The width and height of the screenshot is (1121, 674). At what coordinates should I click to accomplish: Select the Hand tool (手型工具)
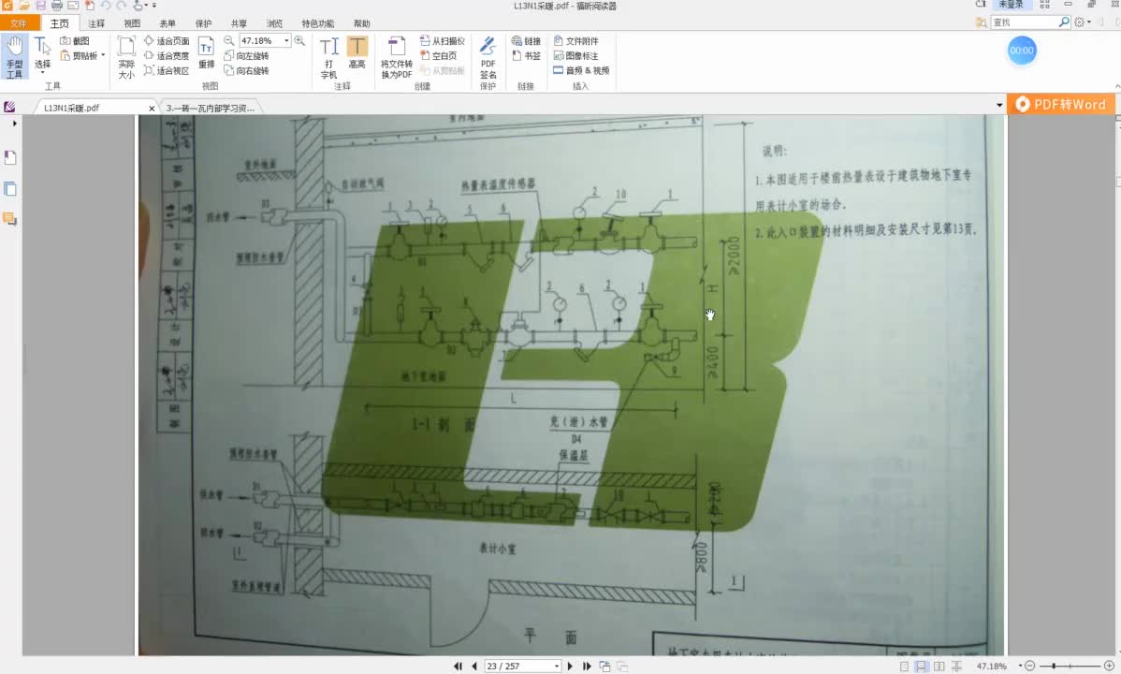click(14, 57)
